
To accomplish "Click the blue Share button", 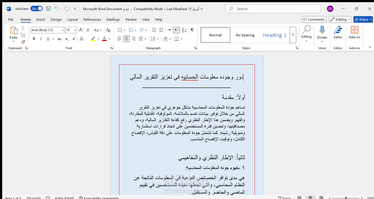I will [363, 19].
